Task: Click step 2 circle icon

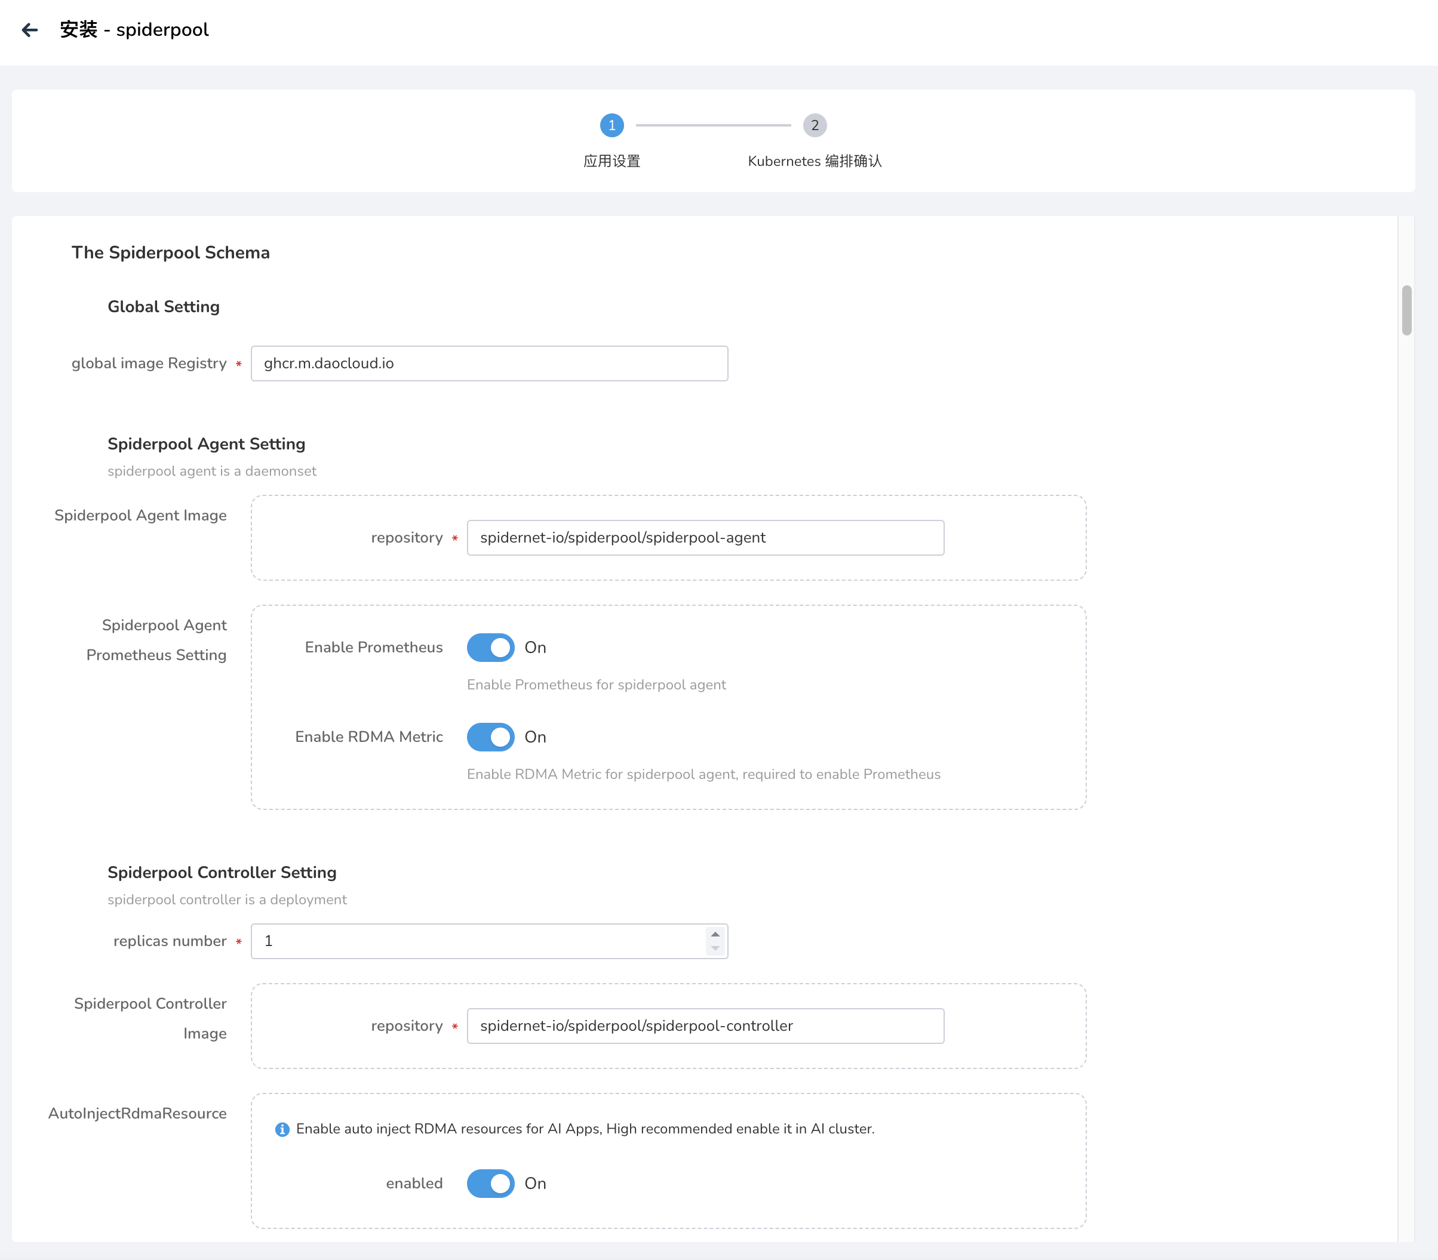Action: point(814,125)
